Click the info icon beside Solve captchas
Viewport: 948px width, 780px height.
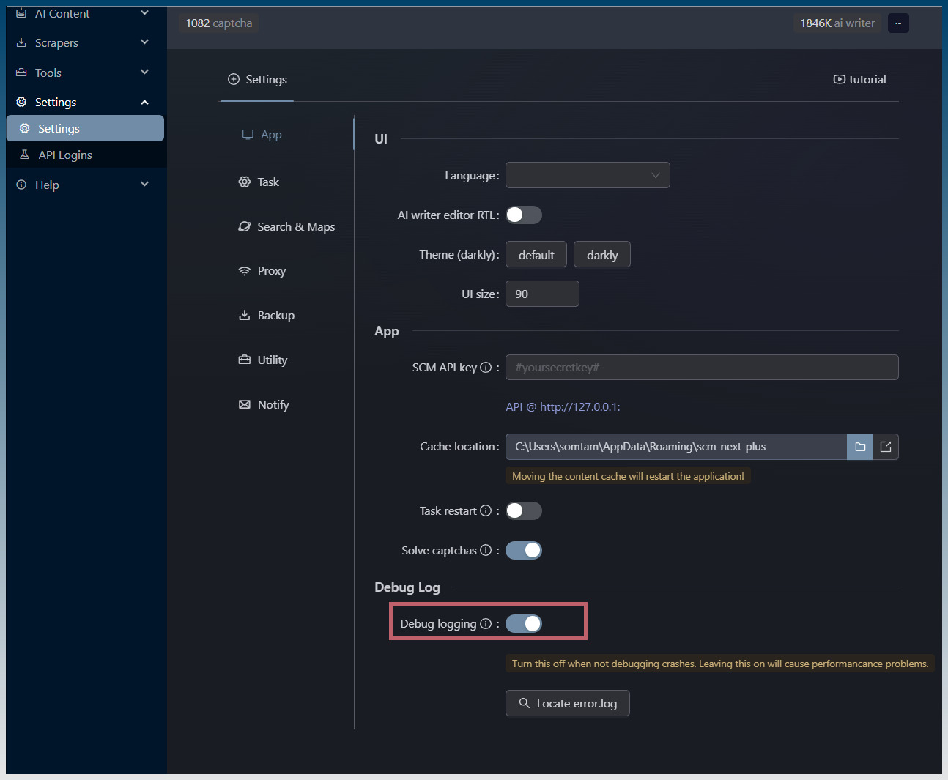click(486, 551)
